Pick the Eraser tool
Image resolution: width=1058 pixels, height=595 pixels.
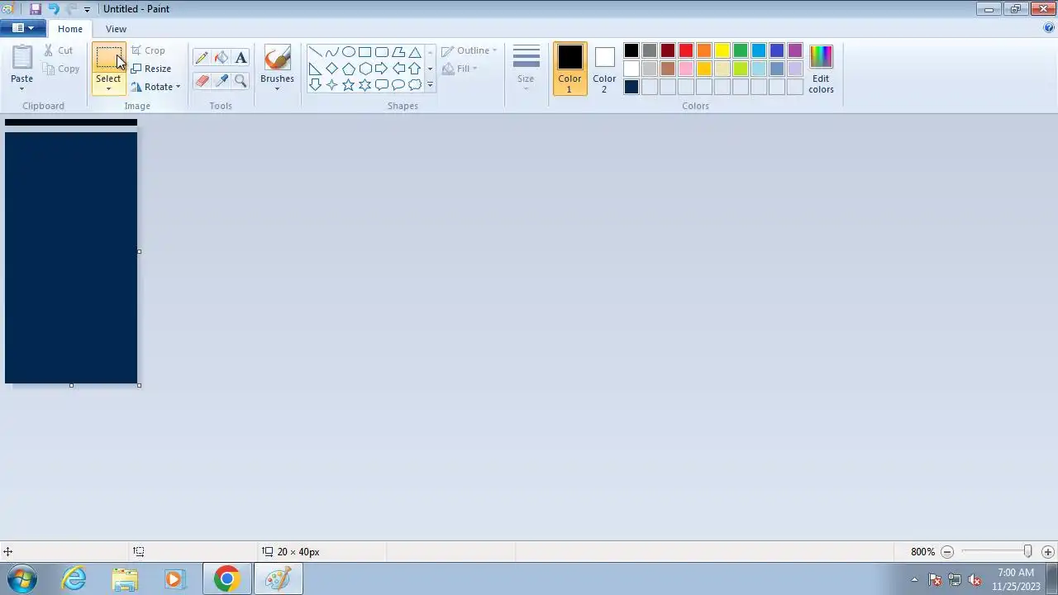click(202, 81)
